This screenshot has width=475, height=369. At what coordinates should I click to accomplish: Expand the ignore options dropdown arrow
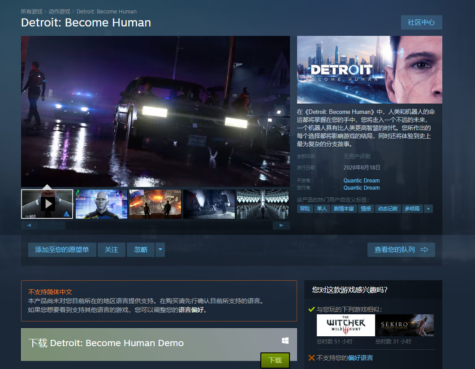(x=160, y=250)
